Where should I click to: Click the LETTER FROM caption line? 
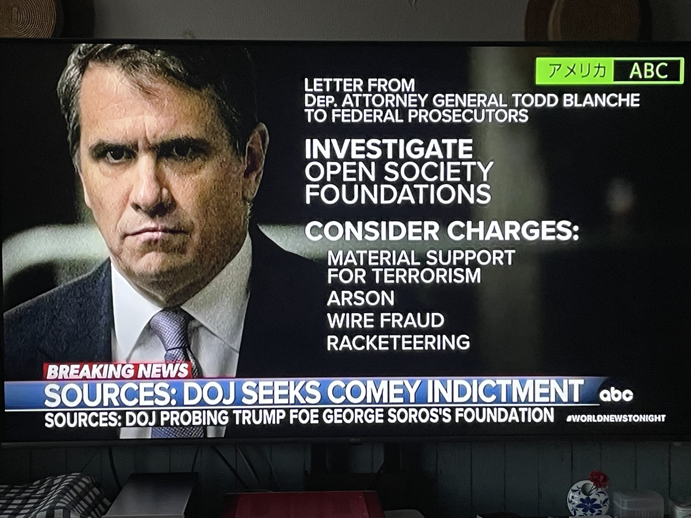(359, 85)
